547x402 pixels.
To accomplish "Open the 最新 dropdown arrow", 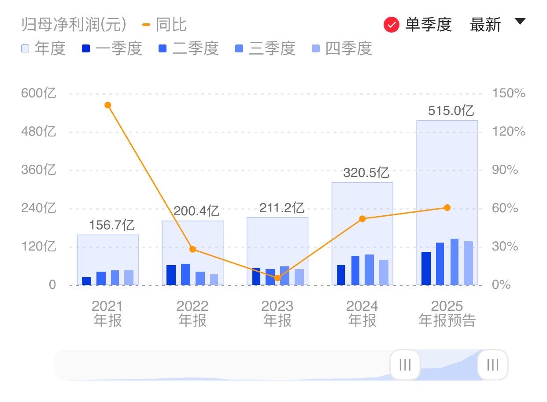I will (520, 22).
